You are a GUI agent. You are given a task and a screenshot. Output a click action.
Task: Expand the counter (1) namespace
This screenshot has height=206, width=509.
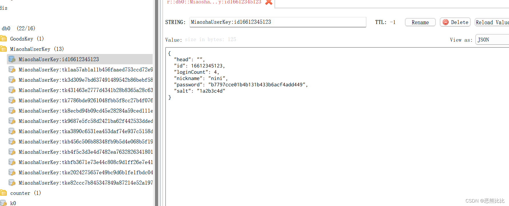point(25,193)
